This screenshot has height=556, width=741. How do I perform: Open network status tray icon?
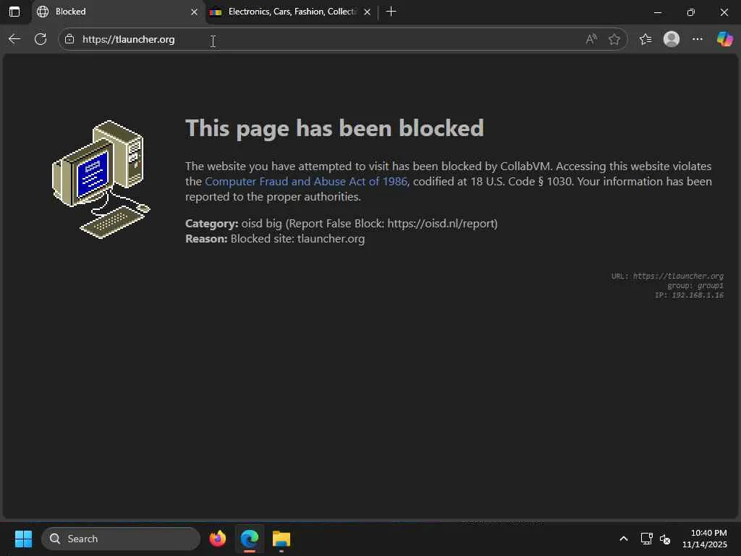[x=646, y=539]
